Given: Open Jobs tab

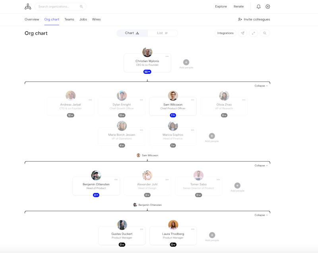Looking at the screenshot, I should pyautogui.click(x=83, y=19).
